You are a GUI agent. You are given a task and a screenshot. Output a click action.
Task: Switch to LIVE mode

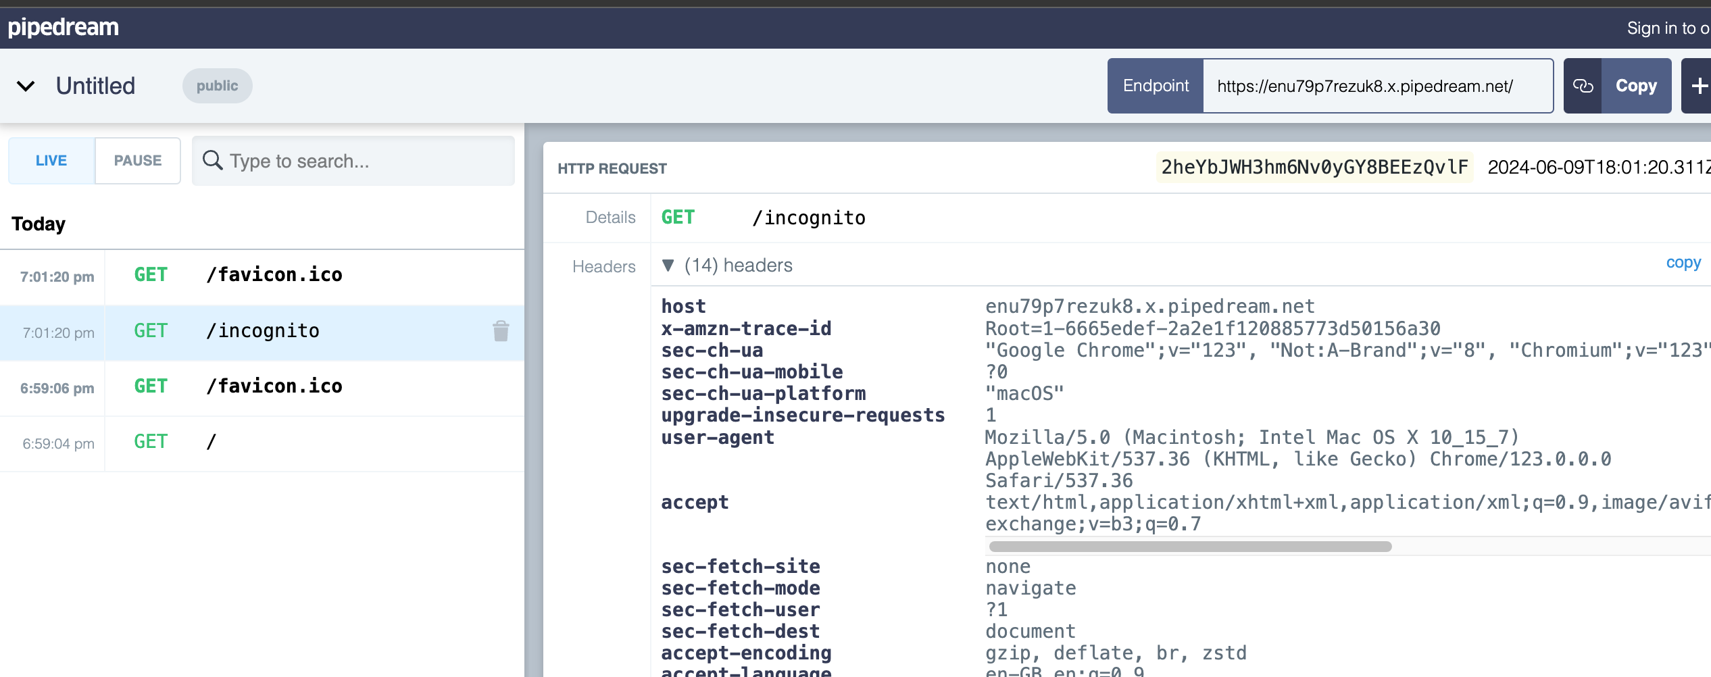(x=51, y=161)
